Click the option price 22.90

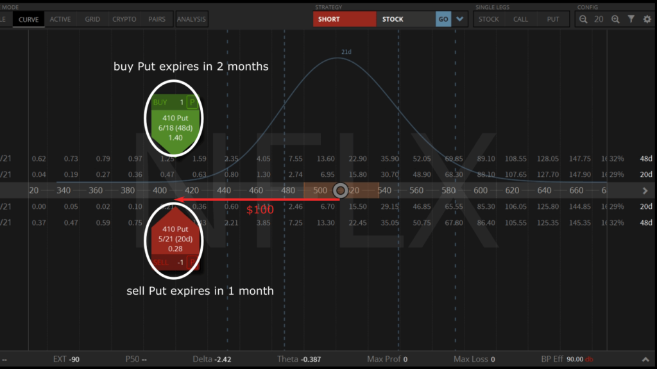tap(357, 159)
